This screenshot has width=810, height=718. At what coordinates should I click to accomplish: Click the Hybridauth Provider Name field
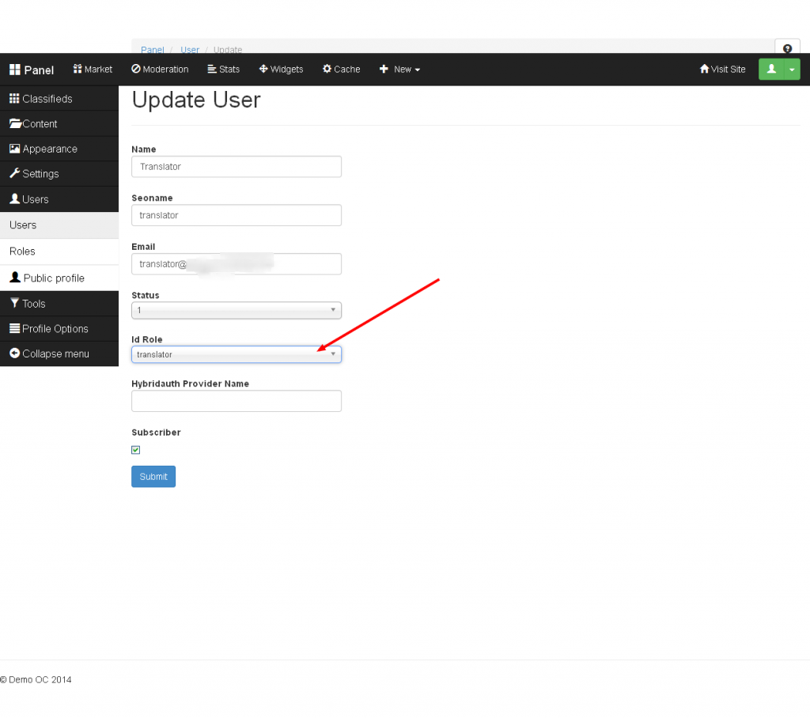coord(236,401)
